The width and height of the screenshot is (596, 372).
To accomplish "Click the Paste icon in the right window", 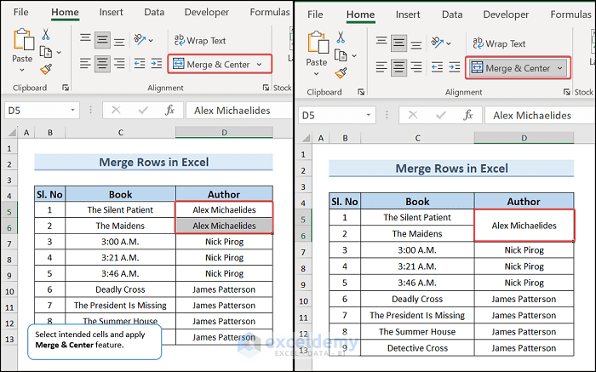I will point(318,43).
